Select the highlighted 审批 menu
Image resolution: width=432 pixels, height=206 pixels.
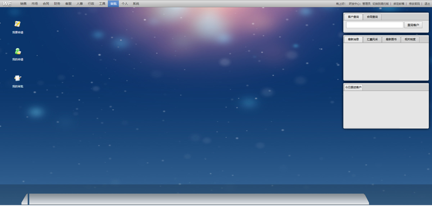tap(113, 4)
